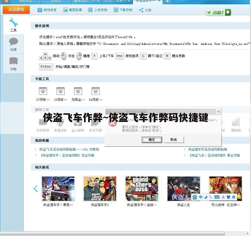The image size is (251, 236).
Task: Click 取消 in the error dialog
Action: pyautogui.click(x=174, y=140)
